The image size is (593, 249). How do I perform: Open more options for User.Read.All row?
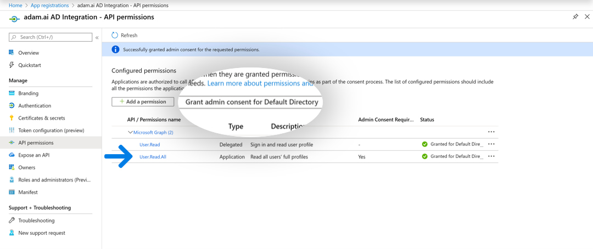[491, 156]
